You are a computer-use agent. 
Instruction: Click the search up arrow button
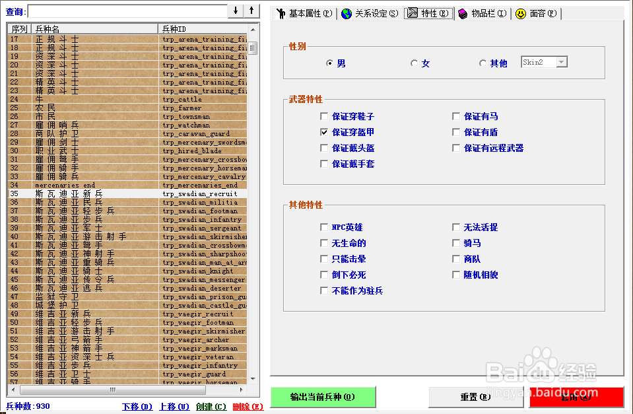tap(251, 11)
